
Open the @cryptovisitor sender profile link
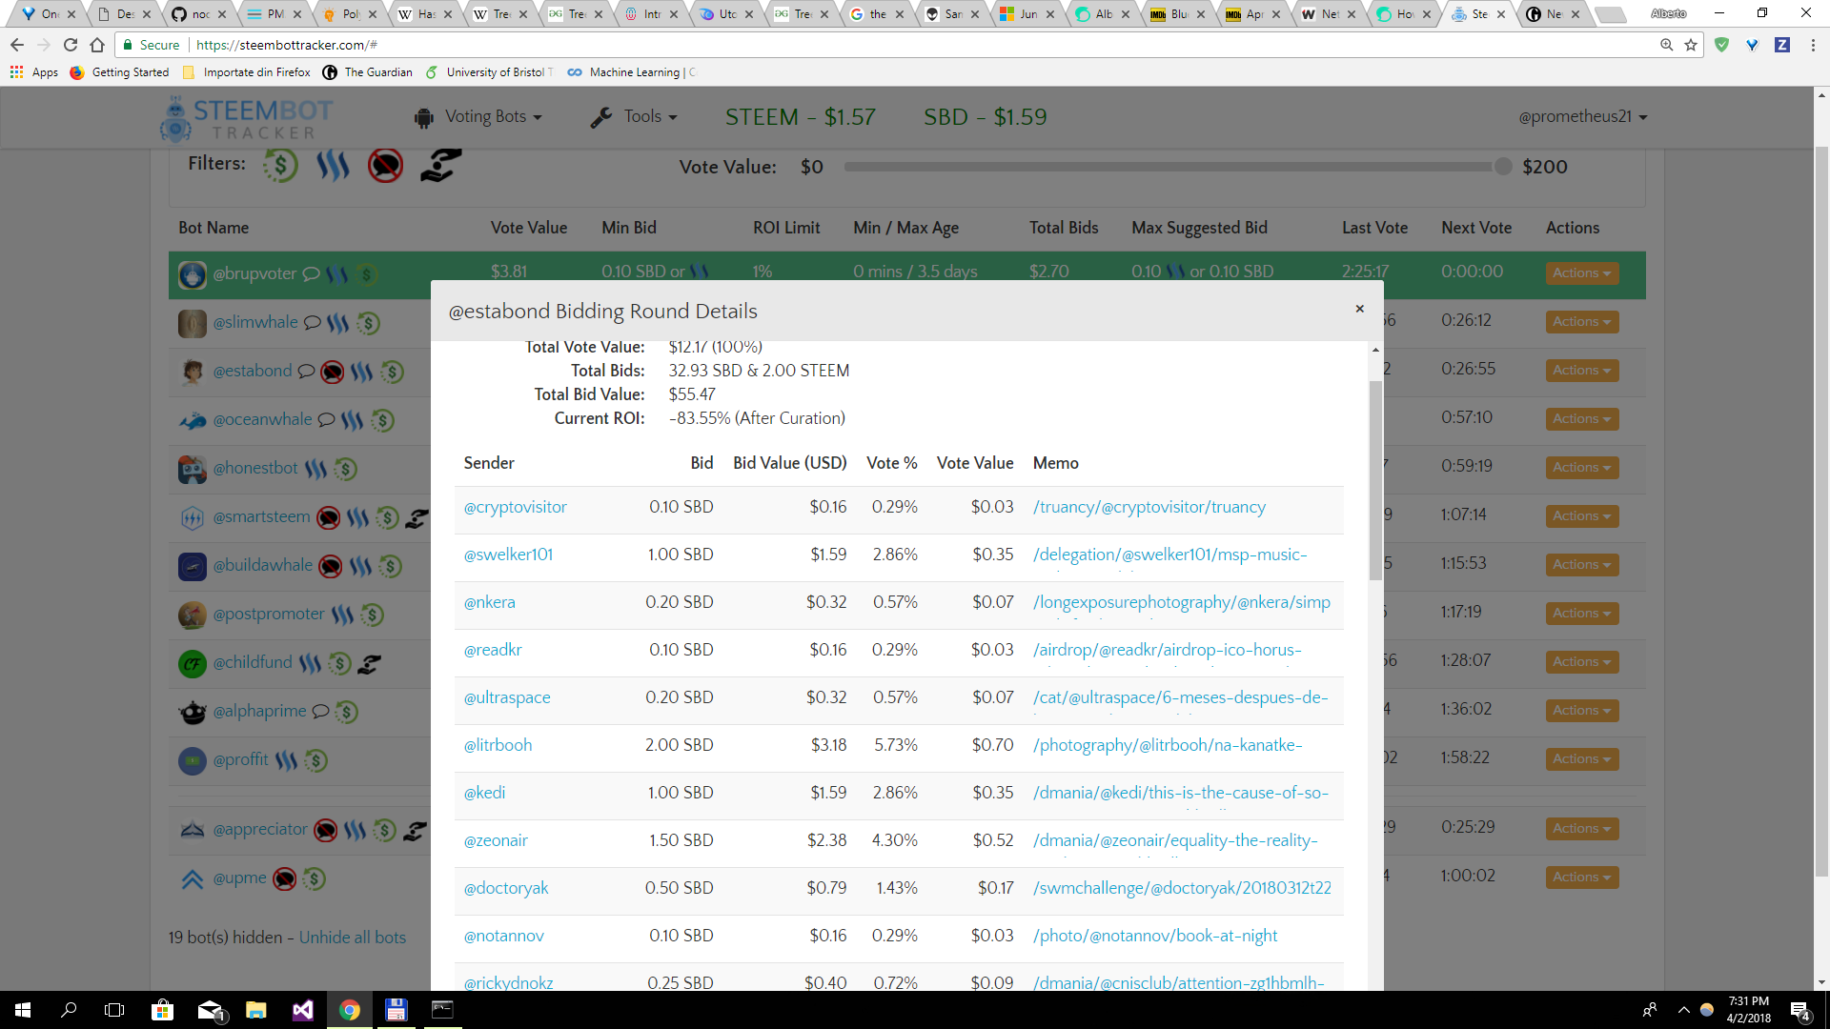[x=515, y=507]
